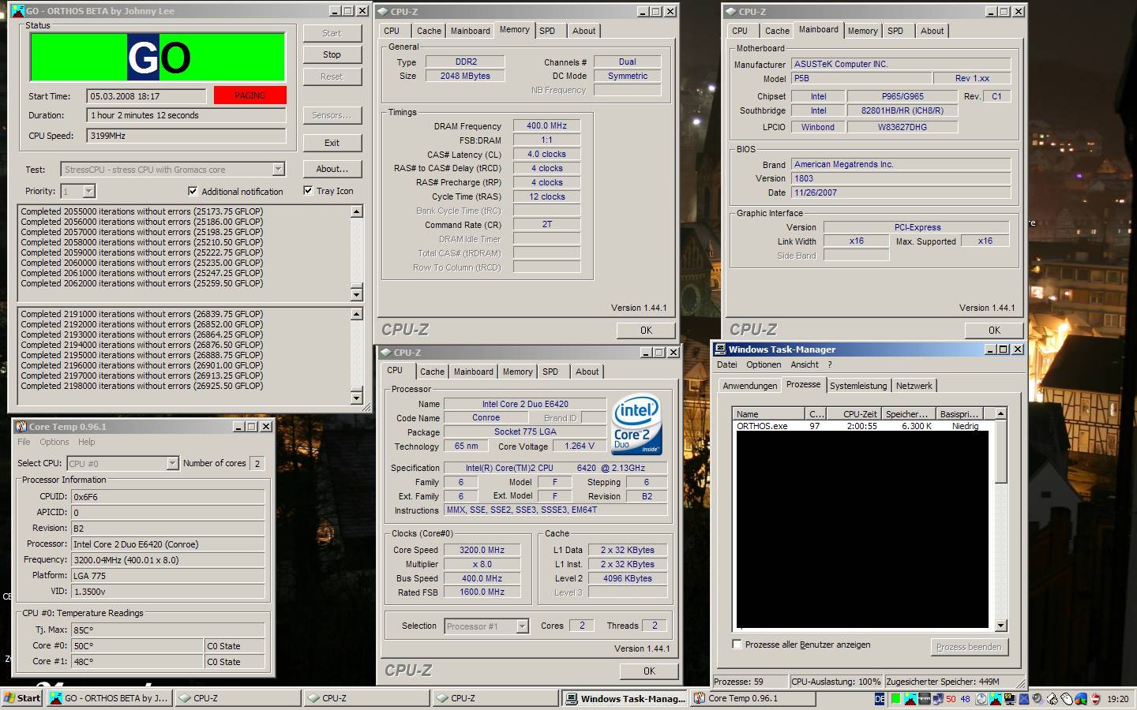Viewport: 1137px width, 710px height.
Task: Click the ORTHOS title bar icon
Action: 17,11
